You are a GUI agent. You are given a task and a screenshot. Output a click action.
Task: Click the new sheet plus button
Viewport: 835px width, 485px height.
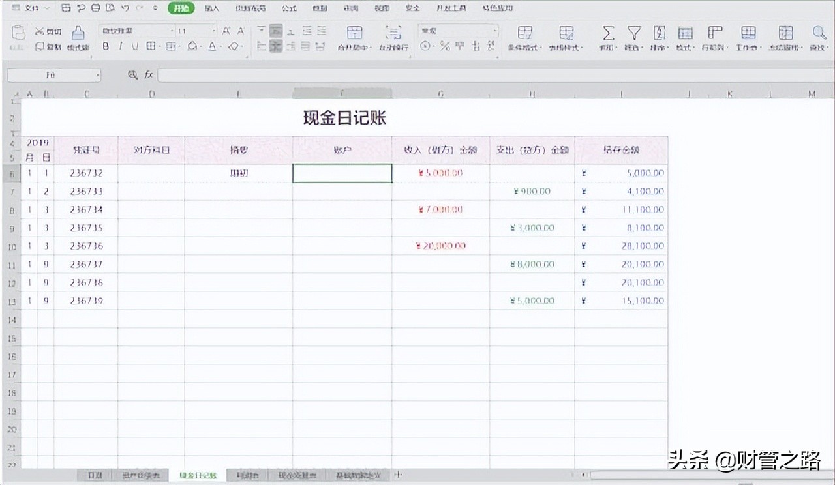click(398, 476)
